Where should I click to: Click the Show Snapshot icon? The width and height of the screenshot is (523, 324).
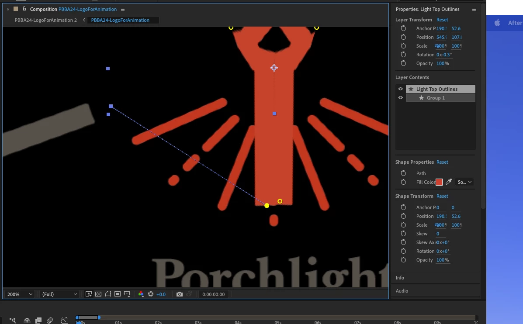(189, 294)
